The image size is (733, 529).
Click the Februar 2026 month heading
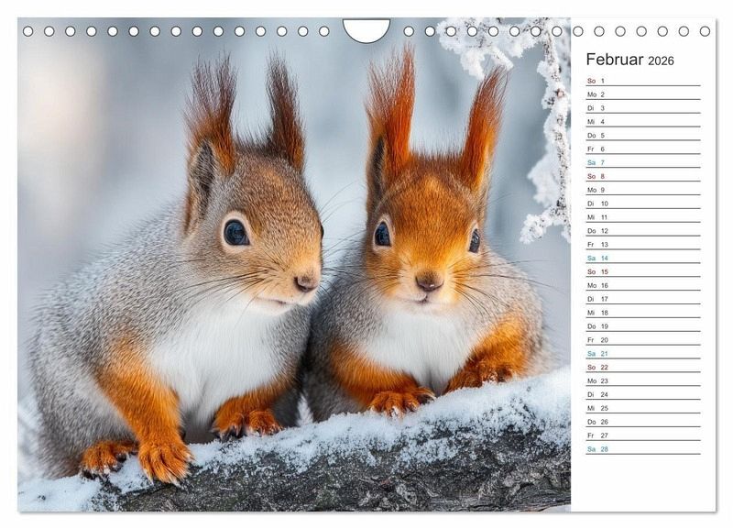(x=629, y=61)
